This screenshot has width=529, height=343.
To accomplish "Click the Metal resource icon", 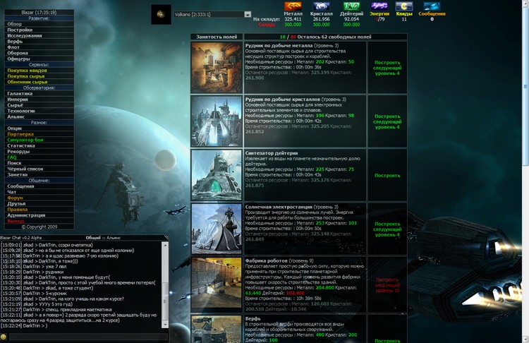I will [293, 6].
